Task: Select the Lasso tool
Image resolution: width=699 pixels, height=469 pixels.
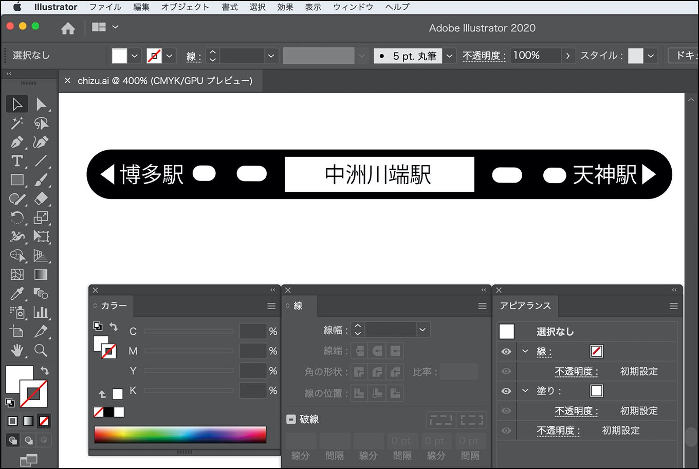Action: pyautogui.click(x=41, y=123)
